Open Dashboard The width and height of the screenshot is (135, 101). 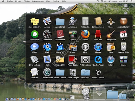point(47,34)
